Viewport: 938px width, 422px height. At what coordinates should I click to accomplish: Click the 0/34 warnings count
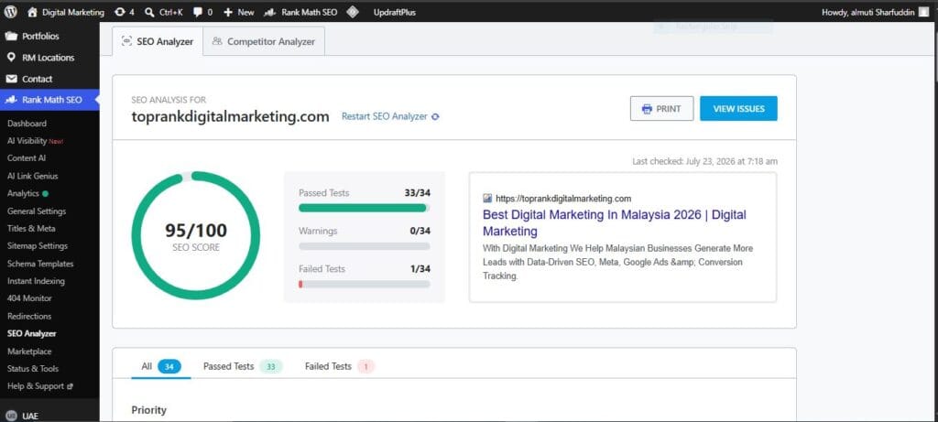[420, 231]
